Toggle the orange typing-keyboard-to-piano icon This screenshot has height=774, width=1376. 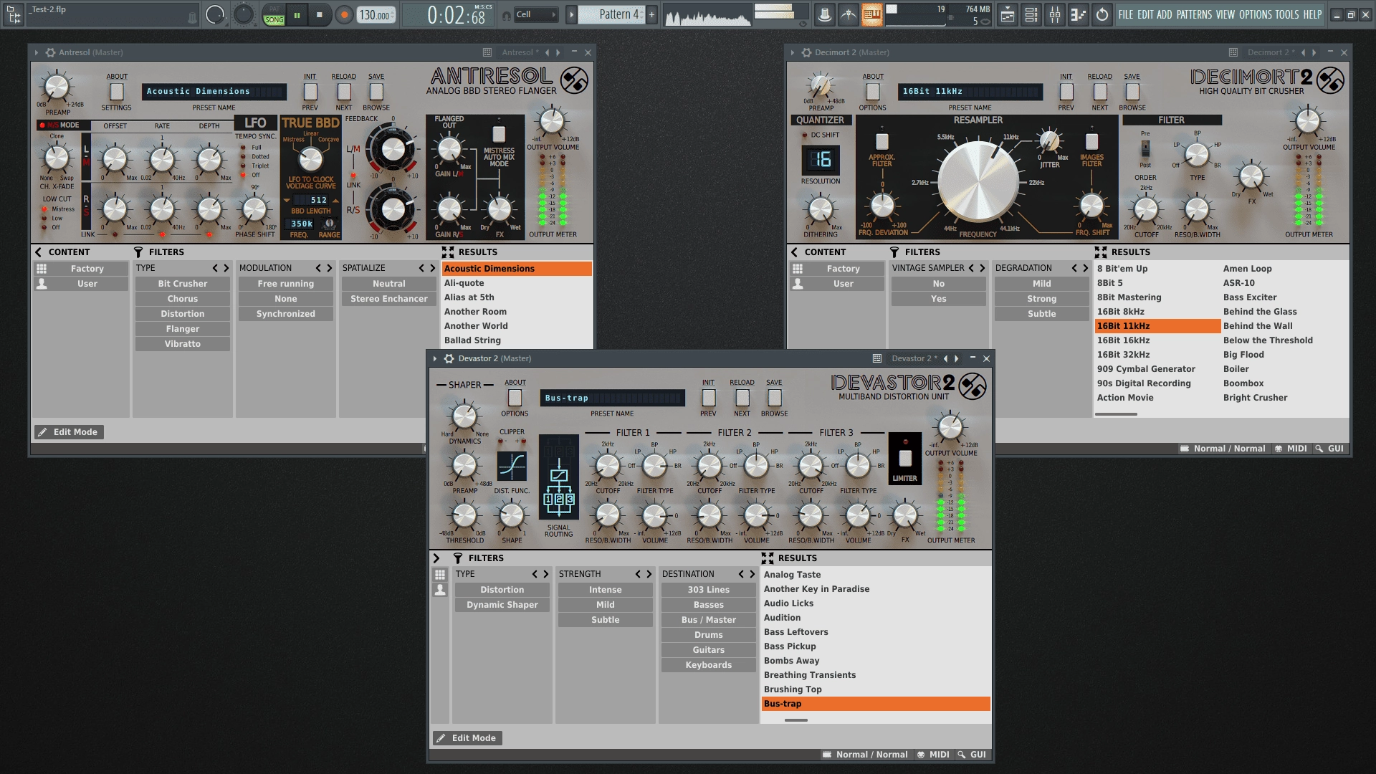872,14
